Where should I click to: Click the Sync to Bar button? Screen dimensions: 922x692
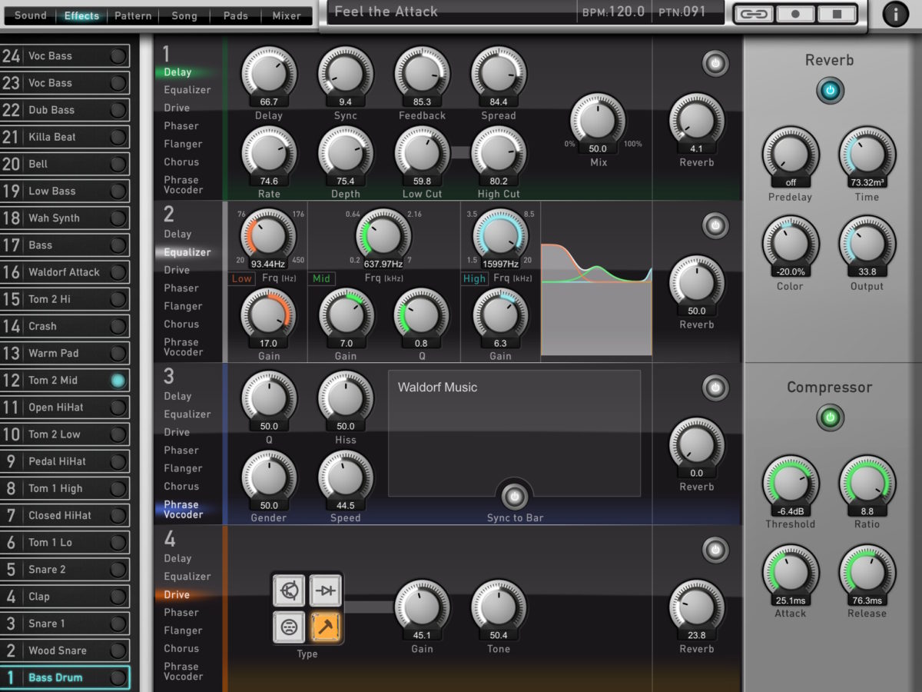513,496
